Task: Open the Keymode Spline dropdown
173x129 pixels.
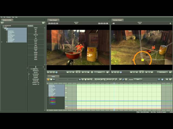Action: (138, 80)
